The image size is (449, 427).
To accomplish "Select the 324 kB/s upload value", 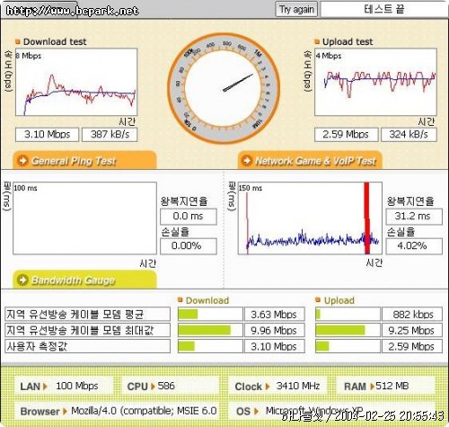I will tap(409, 135).
